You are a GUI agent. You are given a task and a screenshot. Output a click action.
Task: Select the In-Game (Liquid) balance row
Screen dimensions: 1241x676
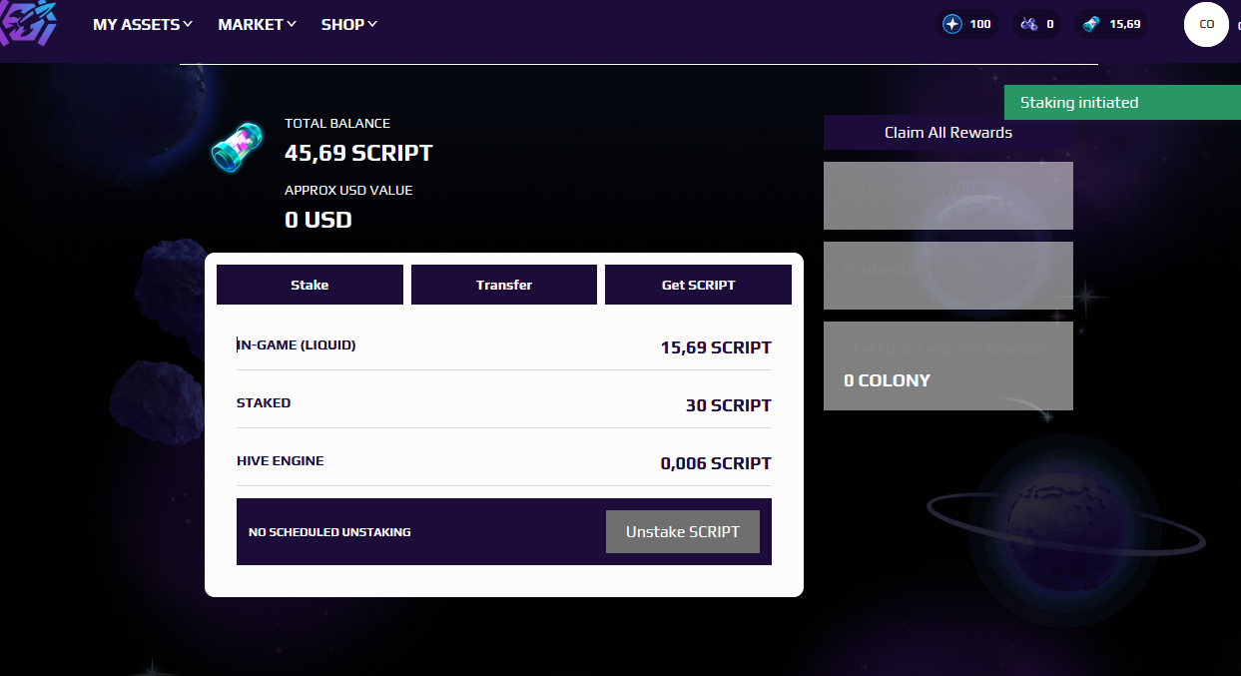click(x=503, y=346)
